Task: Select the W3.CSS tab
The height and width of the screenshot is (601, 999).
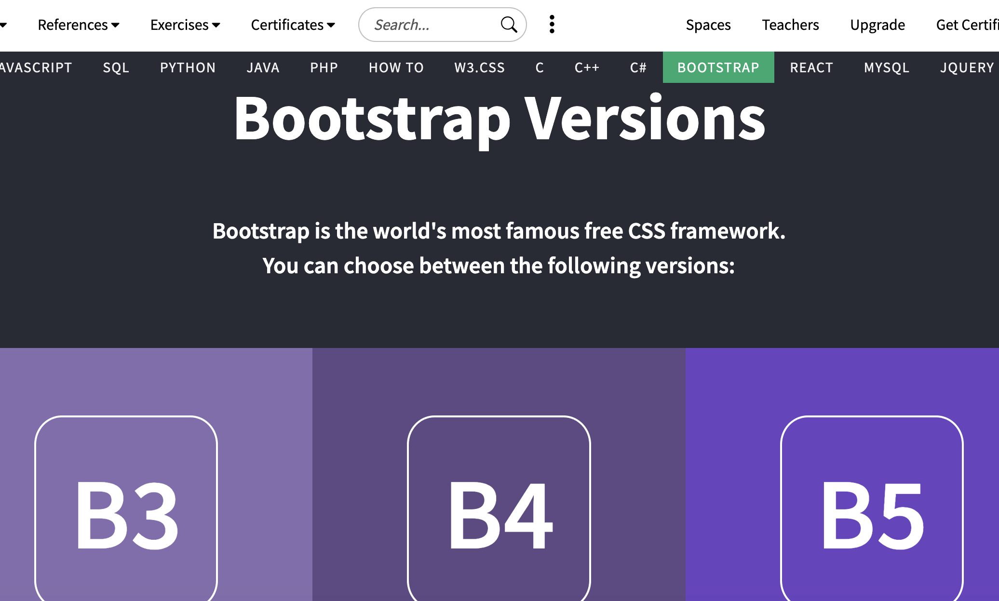Action: click(x=480, y=67)
